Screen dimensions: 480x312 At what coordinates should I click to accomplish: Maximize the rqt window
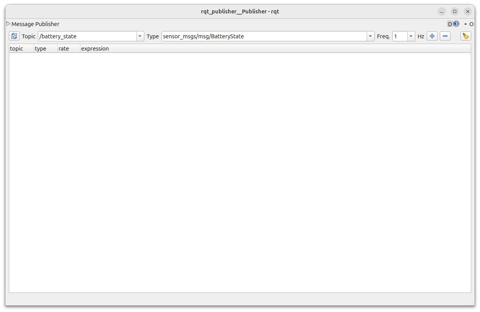point(454,11)
